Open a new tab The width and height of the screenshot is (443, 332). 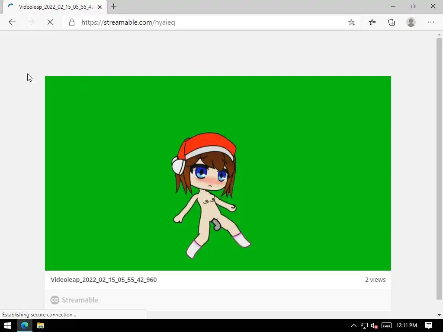[114, 6]
